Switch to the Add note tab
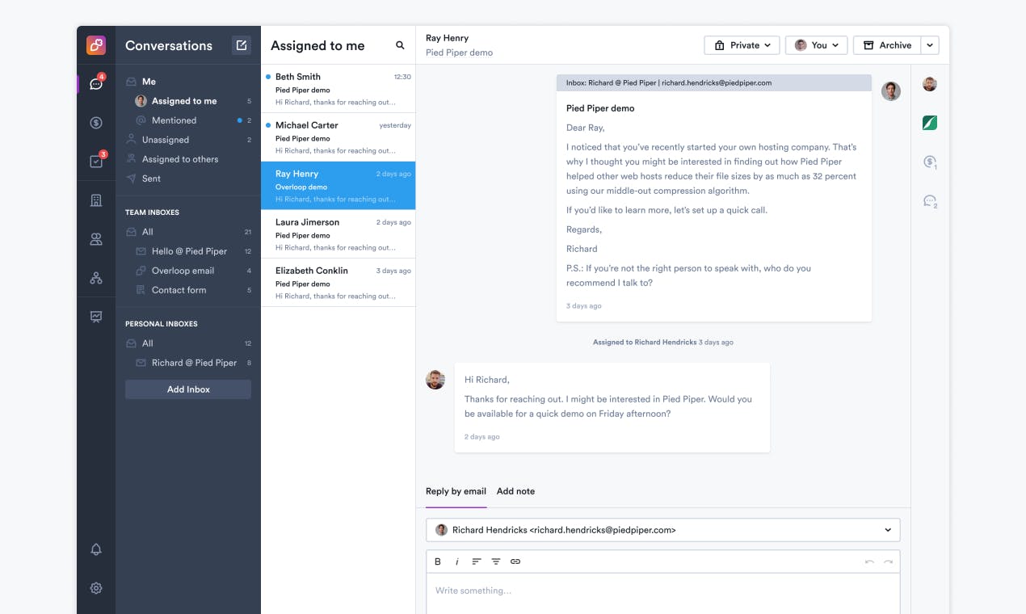The width and height of the screenshot is (1026, 614). click(x=515, y=491)
